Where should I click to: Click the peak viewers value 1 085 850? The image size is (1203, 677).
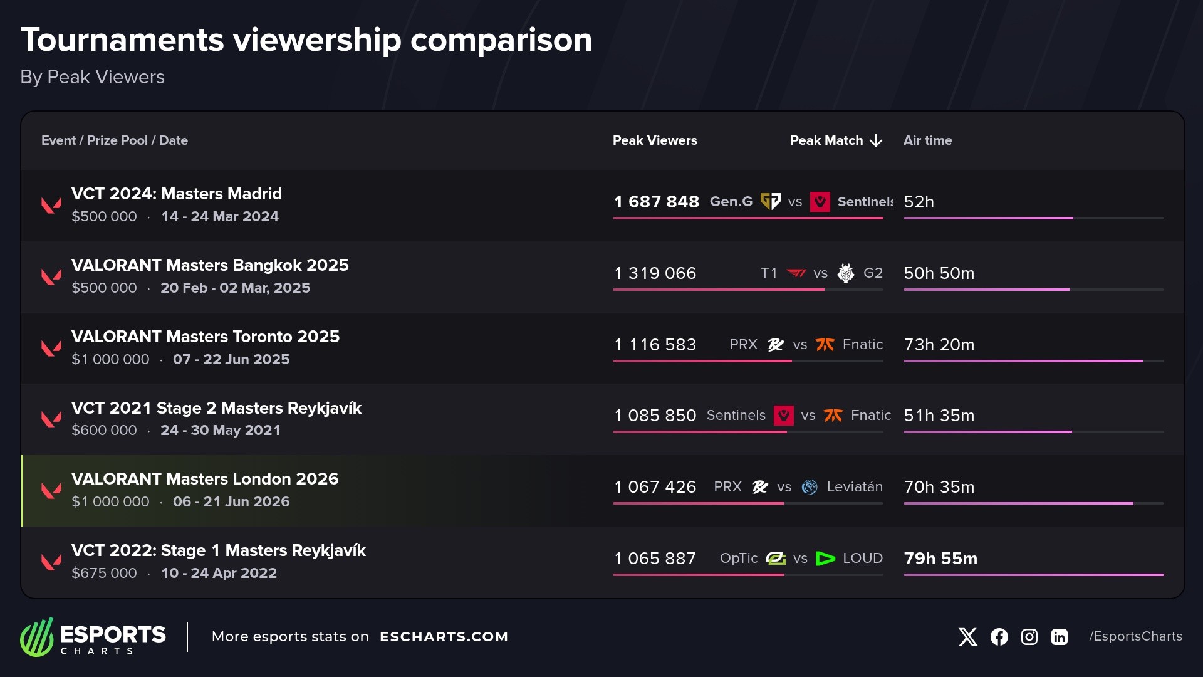pyautogui.click(x=655, y=416)
